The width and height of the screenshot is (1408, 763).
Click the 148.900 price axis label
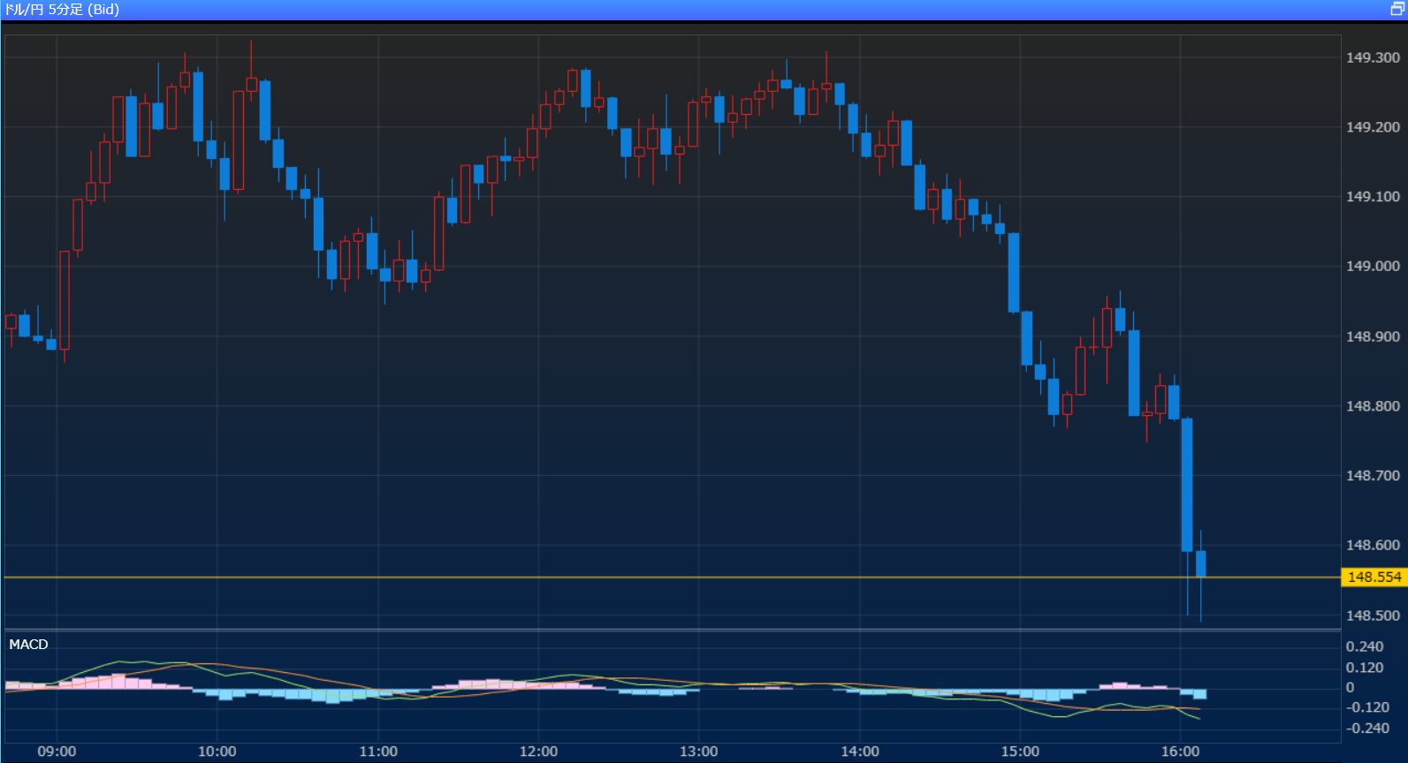[x=1373, y=336]
